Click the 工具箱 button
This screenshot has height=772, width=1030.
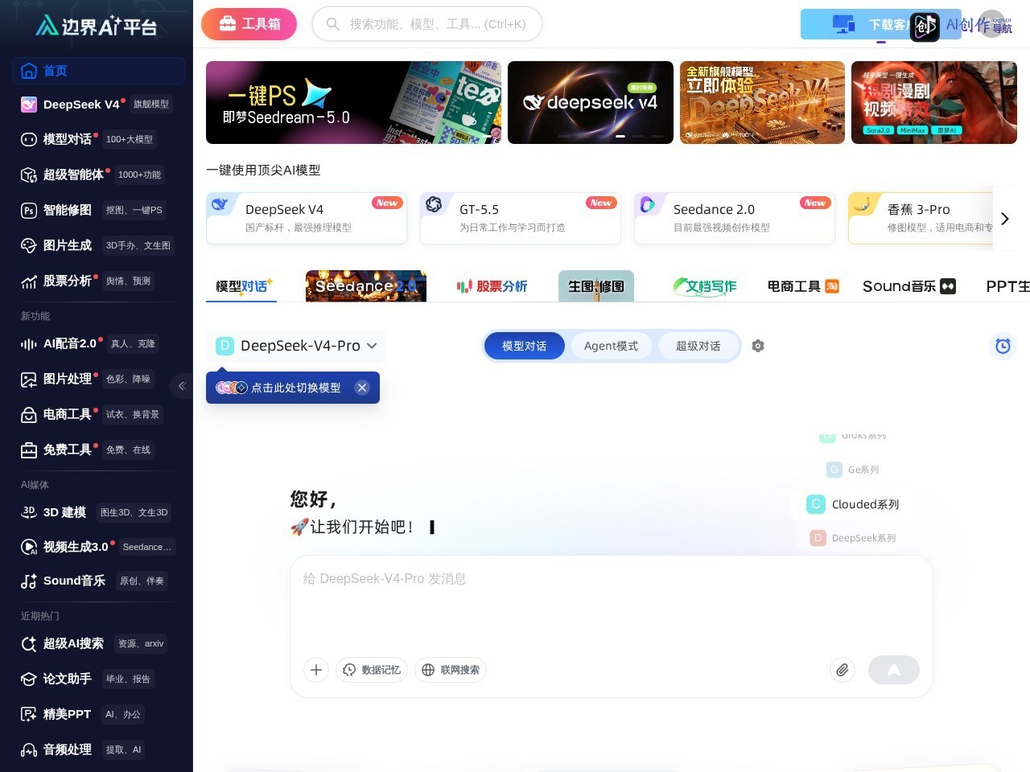pos(249,24)
